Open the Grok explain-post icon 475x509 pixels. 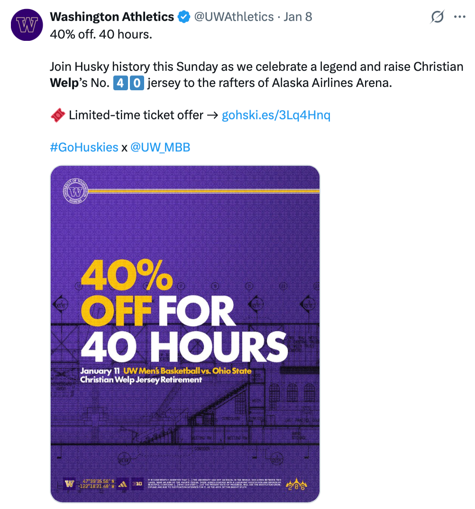pos(438,17)
